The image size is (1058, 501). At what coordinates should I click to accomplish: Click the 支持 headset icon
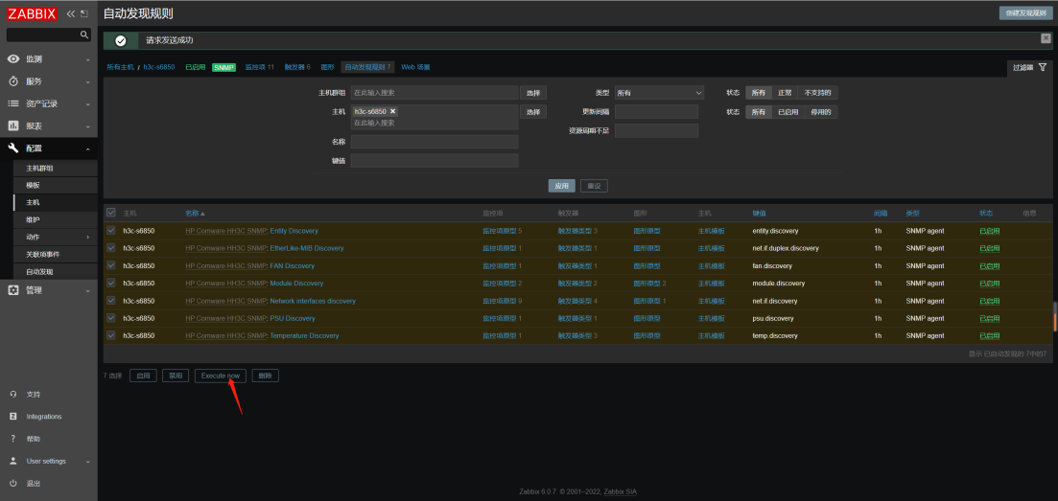pos(13,394)
